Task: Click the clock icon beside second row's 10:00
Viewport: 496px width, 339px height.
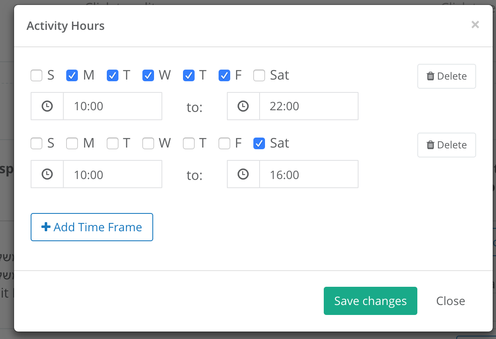Action: click(x=47, y=174)
